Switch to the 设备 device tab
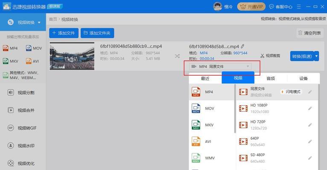The width and height of the screenshot is (327, 170). point(304,79)
